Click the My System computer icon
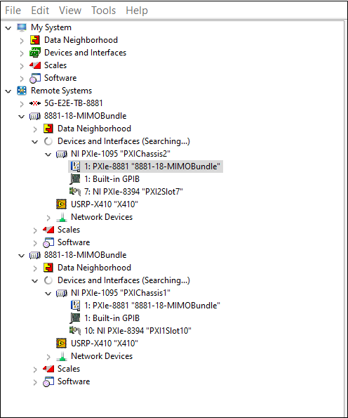The height and width of the screenshot is (418, 348). (x=22, y=27)
